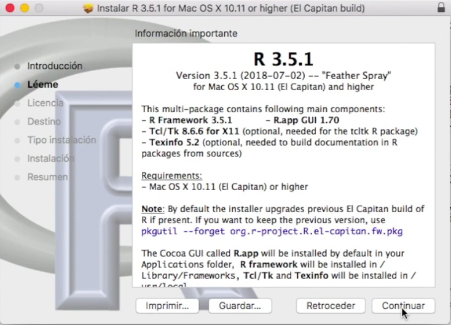This screenshot has width=451, height=325.
Task: Click the gray bullet next to Introducción
Action: pyautogui.click(x=17, y=67)
